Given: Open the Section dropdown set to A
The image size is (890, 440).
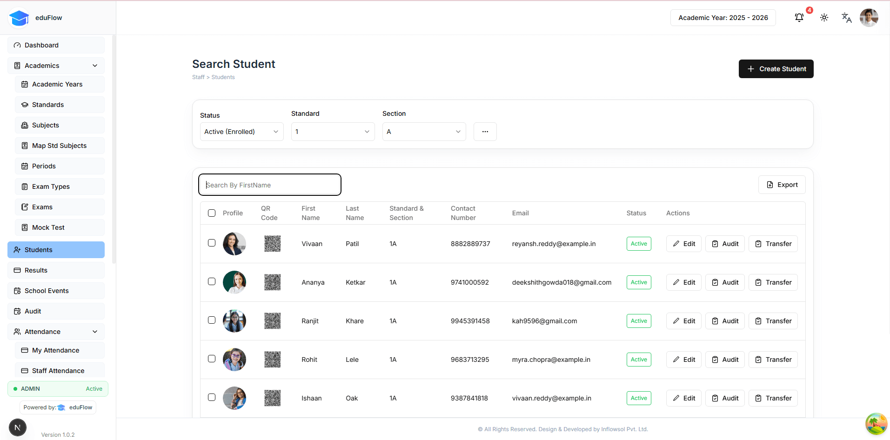Looking at the screenshot, I should 424,132.
